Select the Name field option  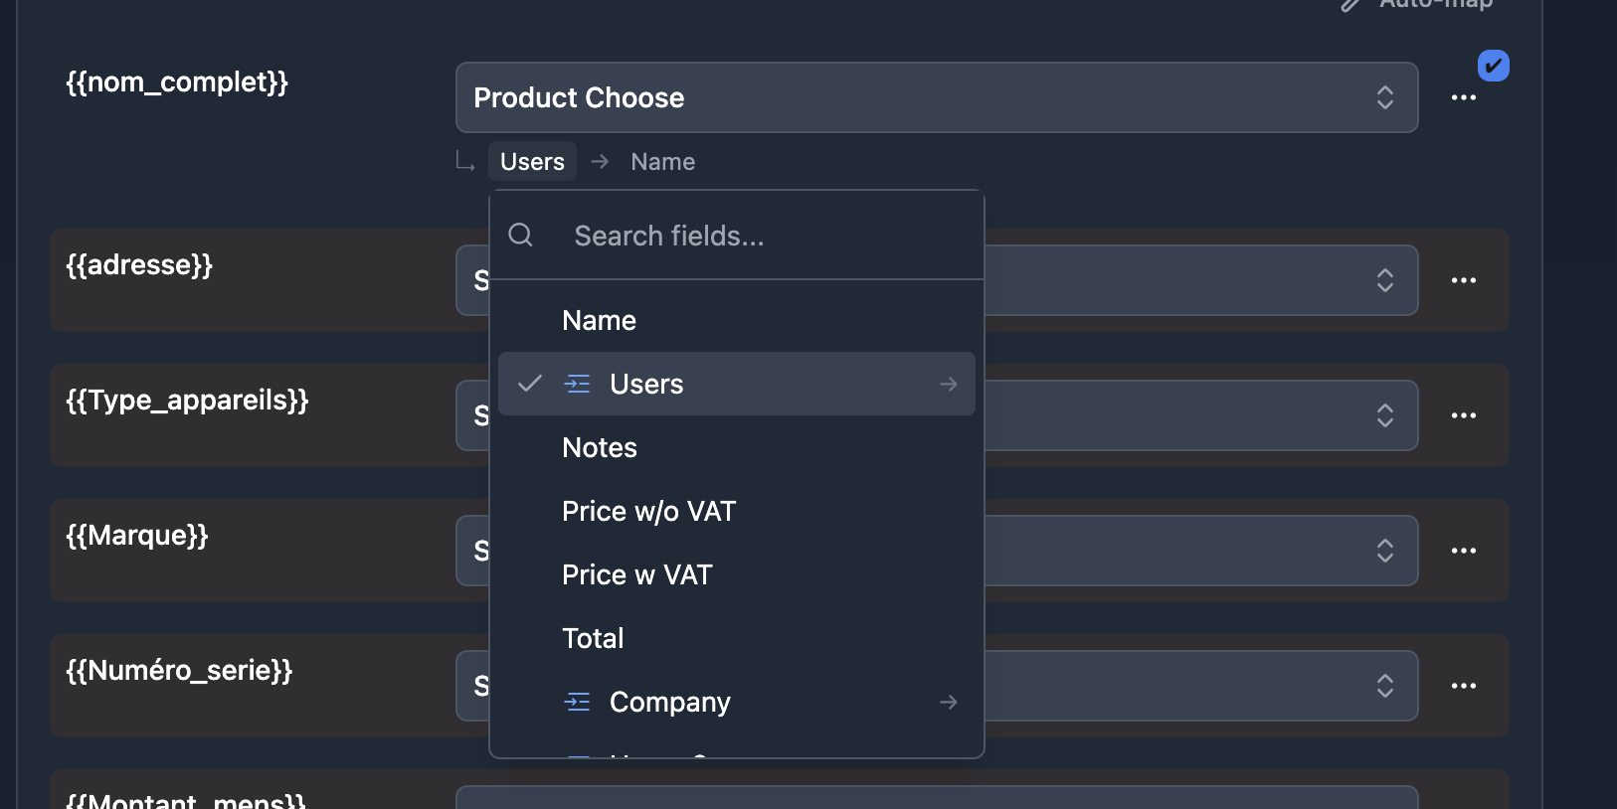(599, 320)
